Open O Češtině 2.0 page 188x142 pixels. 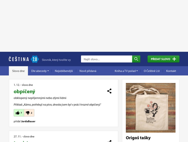pos(152,71)
